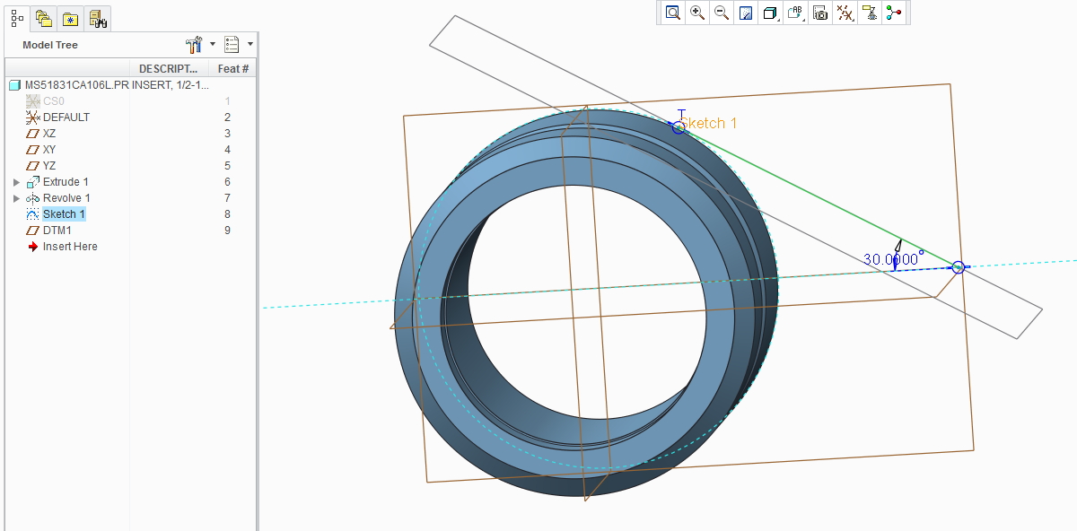Screen dimensions: 1077x531
Task: Switch to the Folder Browser tab
Action: tap(43, 18)
